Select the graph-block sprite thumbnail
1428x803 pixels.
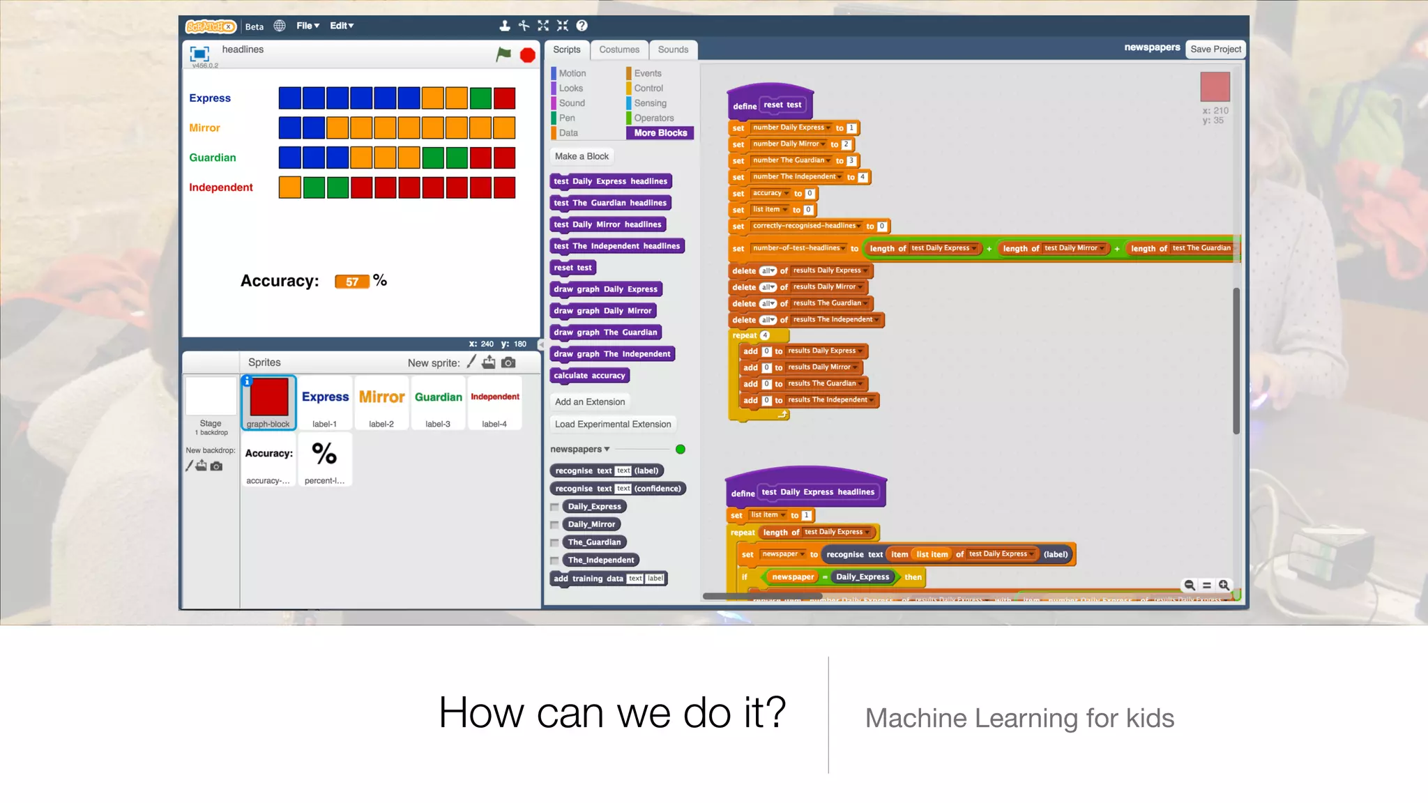click(268, 403)
